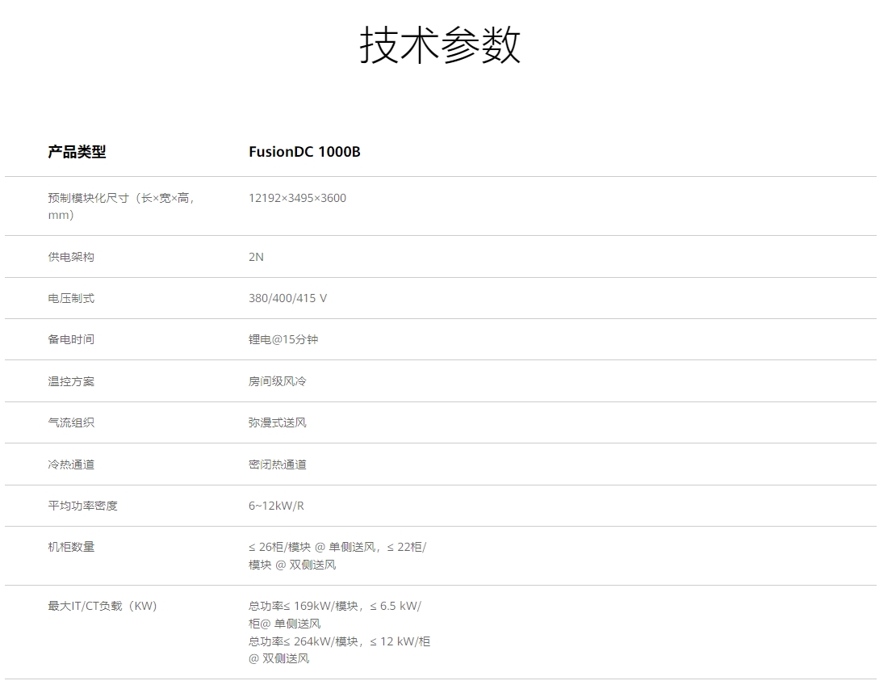Screen dimensions: 896x685
Task: Click the 气流组织 row label
Action: point(71,422)
